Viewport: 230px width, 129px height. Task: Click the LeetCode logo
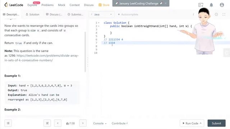14,5
